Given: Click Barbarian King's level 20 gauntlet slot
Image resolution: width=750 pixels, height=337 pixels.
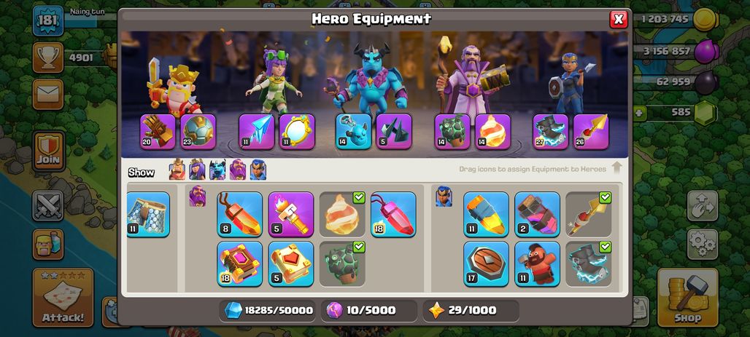Looking at the screenshot, I should pyautogui.click(x=158, y=131).
